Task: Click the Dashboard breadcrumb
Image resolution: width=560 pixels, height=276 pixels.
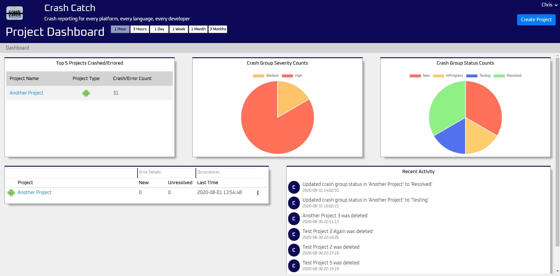Action: pyautogui.click(x=17, y=48)
